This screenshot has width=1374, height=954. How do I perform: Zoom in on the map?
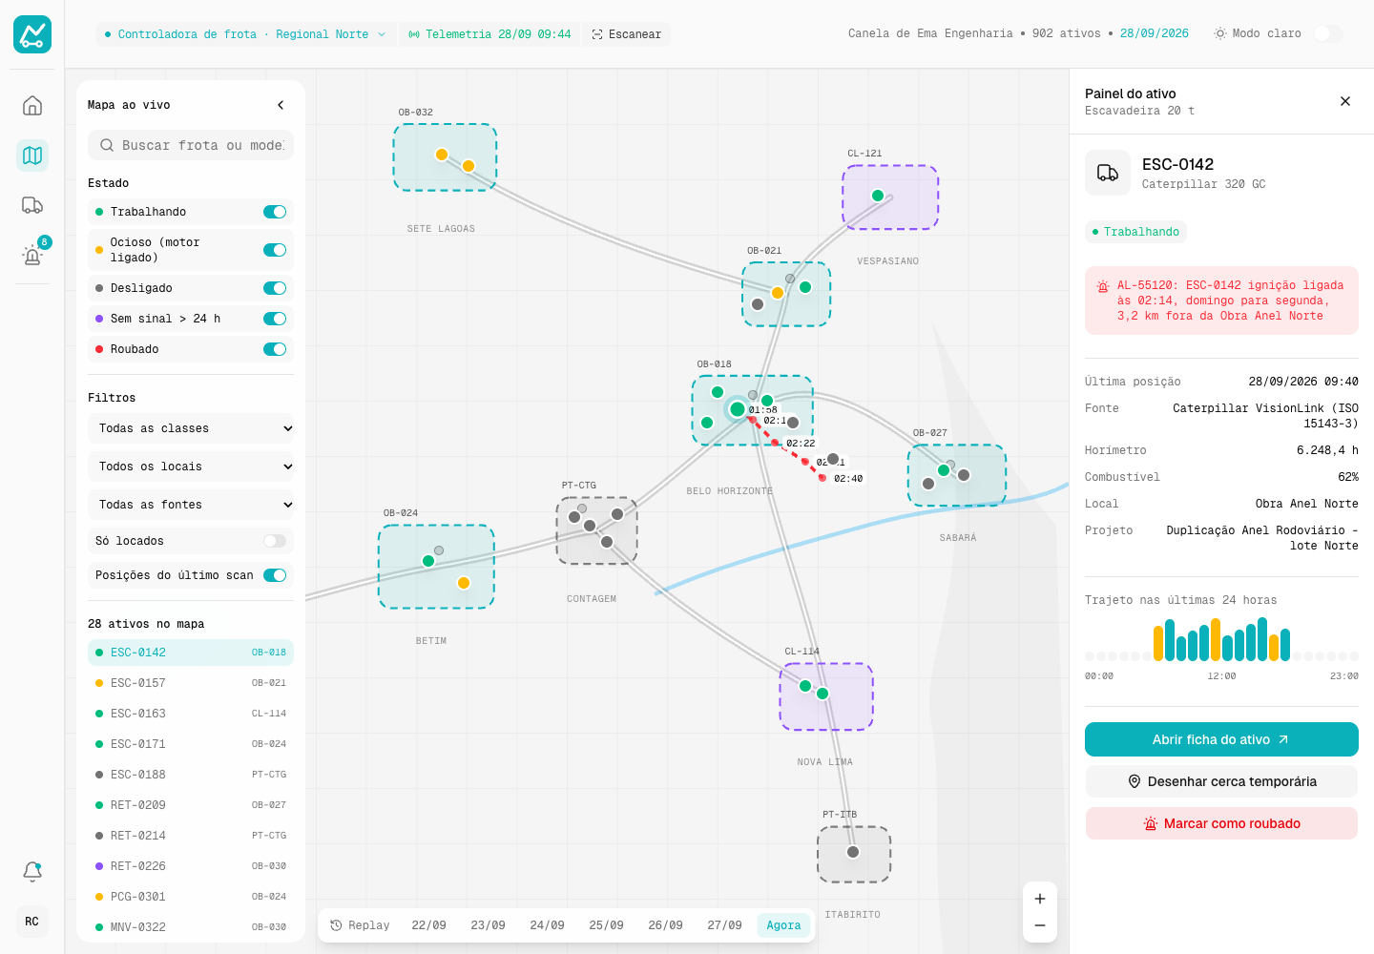pos(1040,899)
